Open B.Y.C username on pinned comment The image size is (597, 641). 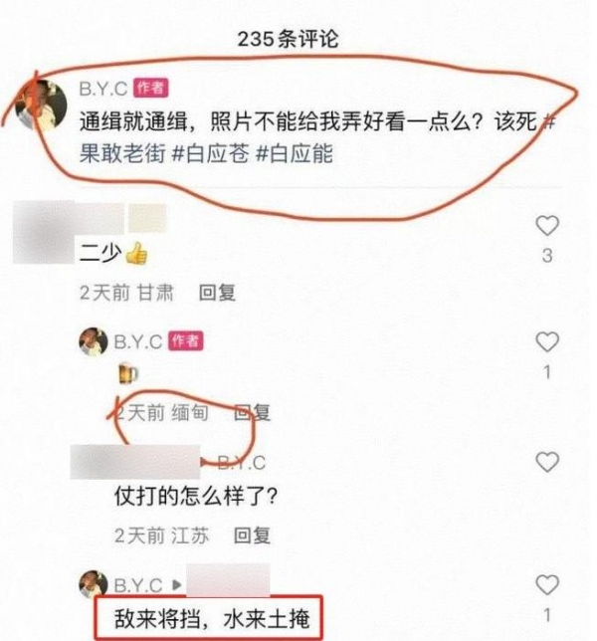point(103,89)
